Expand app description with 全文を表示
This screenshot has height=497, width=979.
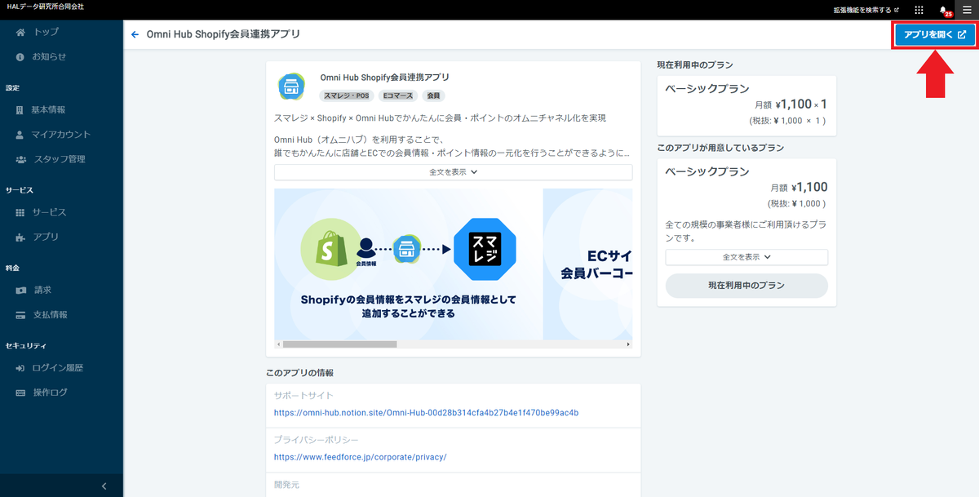click(453, 172)
